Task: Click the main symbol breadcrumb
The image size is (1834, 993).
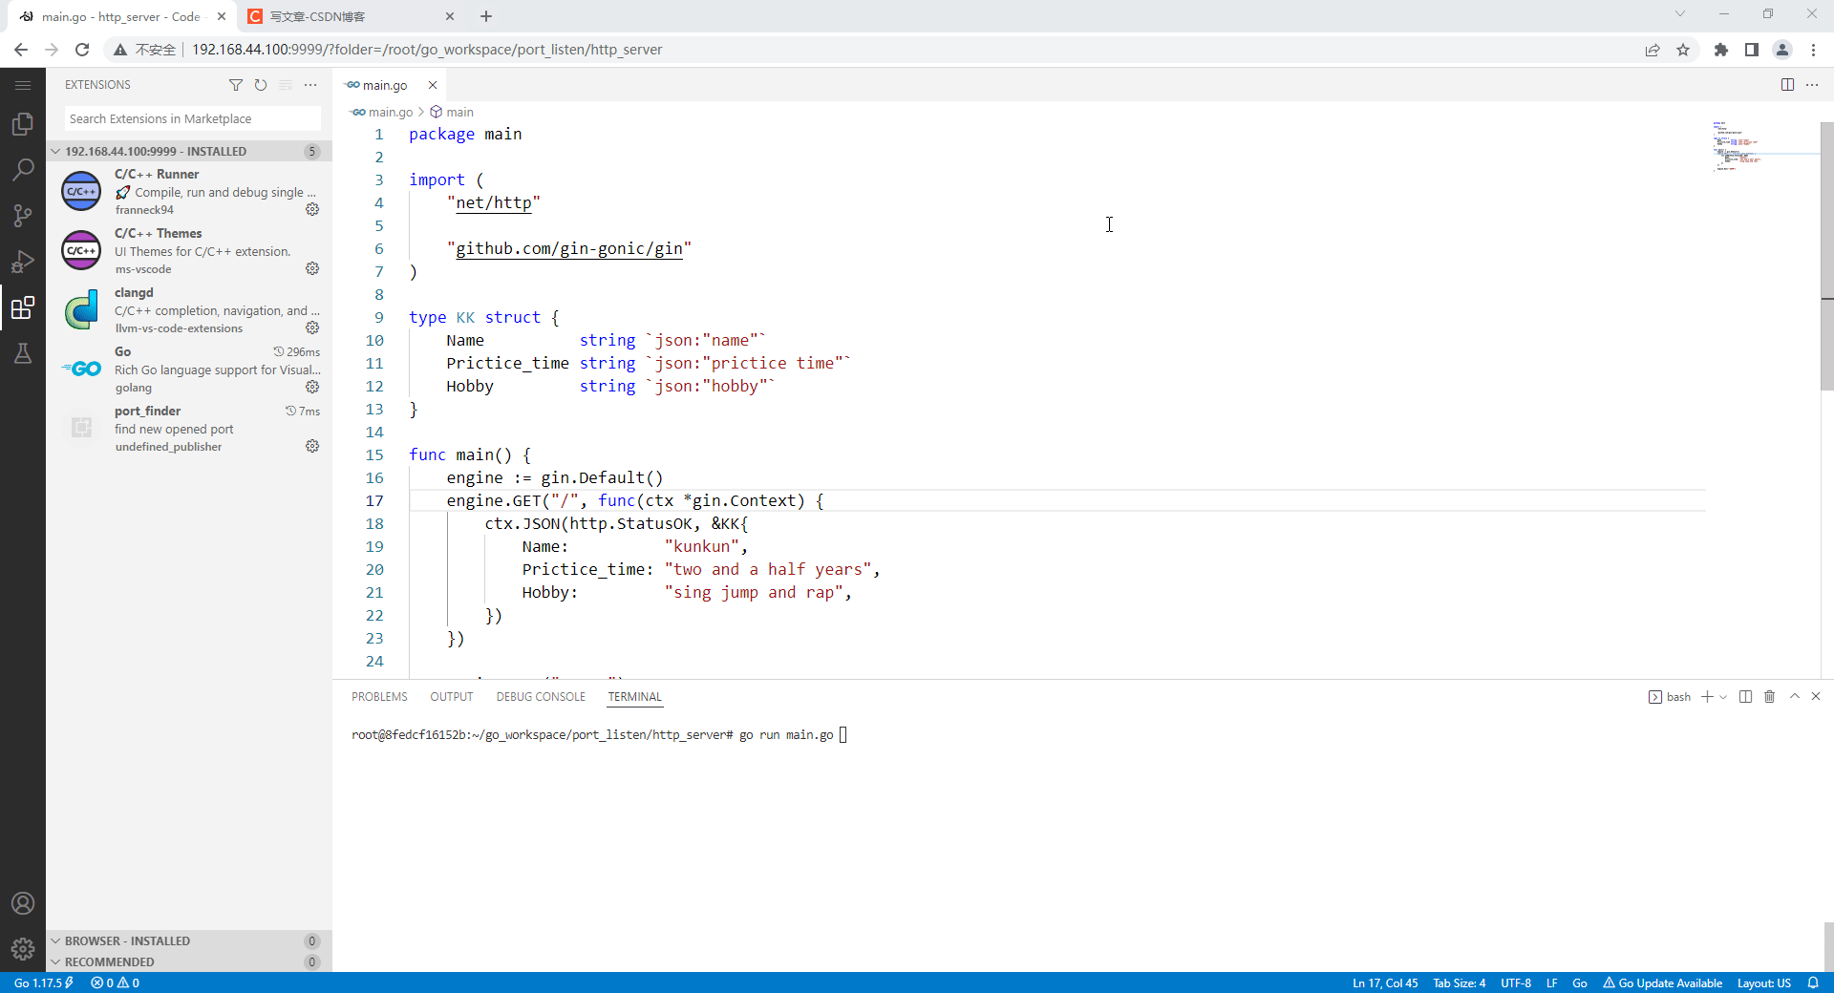Action: [452, 112]
